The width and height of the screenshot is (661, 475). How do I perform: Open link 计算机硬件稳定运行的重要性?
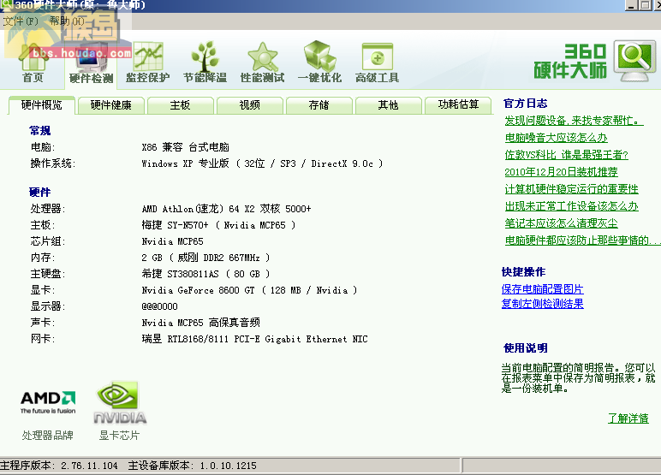tap(572, 189)
